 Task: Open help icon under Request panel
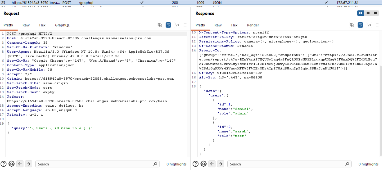[3, 164]
